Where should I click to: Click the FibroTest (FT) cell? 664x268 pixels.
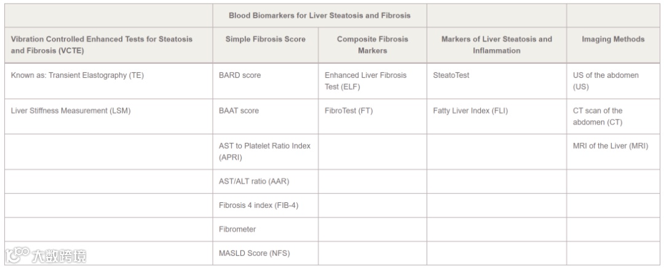pos(349,111)
